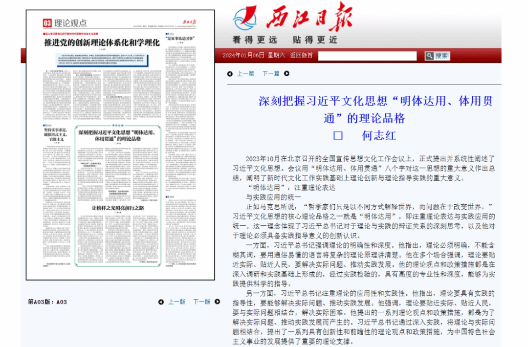Click the 03 page number badge
The image size is (528, 347).
(47, 23)
